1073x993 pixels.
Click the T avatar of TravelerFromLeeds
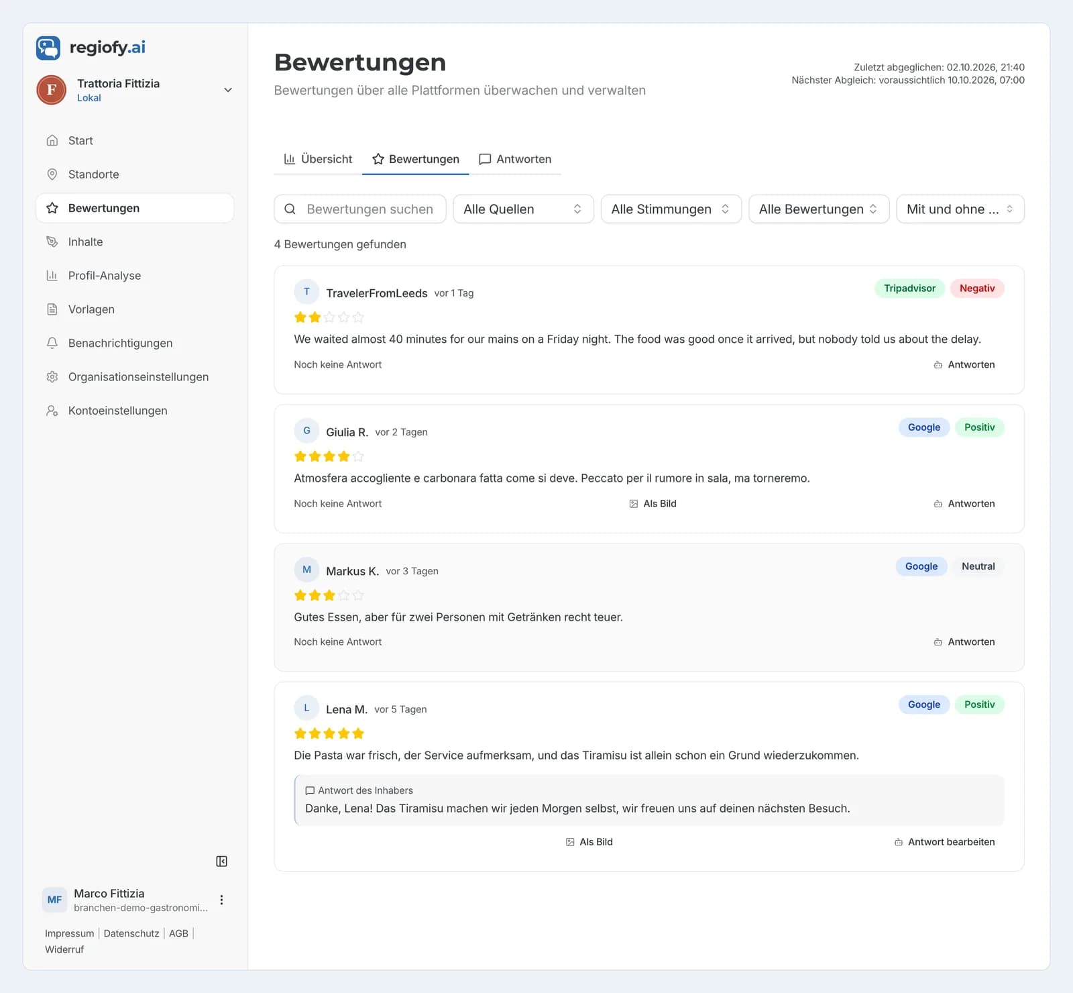pyautogui.click(x=306, y=292)
